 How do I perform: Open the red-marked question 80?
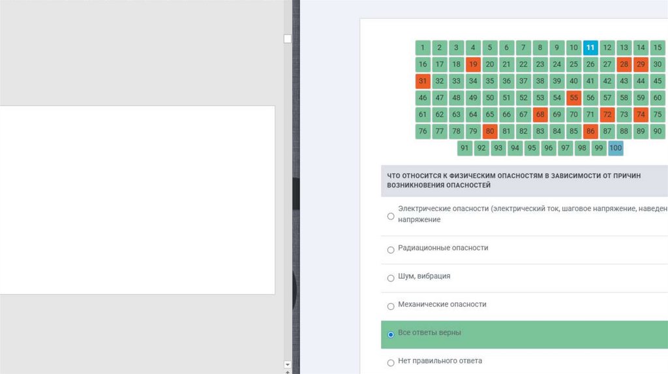490,131
